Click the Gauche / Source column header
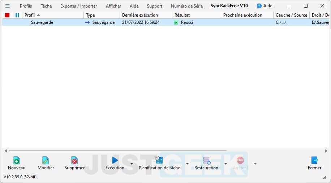This screenshot has width=331, height=183. pos(292,15)
